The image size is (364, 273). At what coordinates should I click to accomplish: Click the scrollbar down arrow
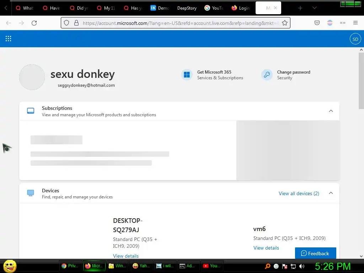(x=361, y=256)
